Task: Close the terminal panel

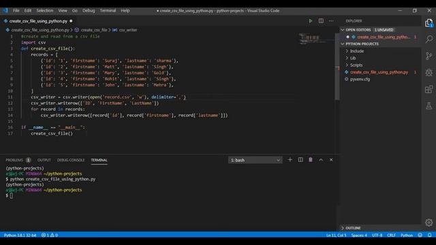Action: [x=331, y=160]
